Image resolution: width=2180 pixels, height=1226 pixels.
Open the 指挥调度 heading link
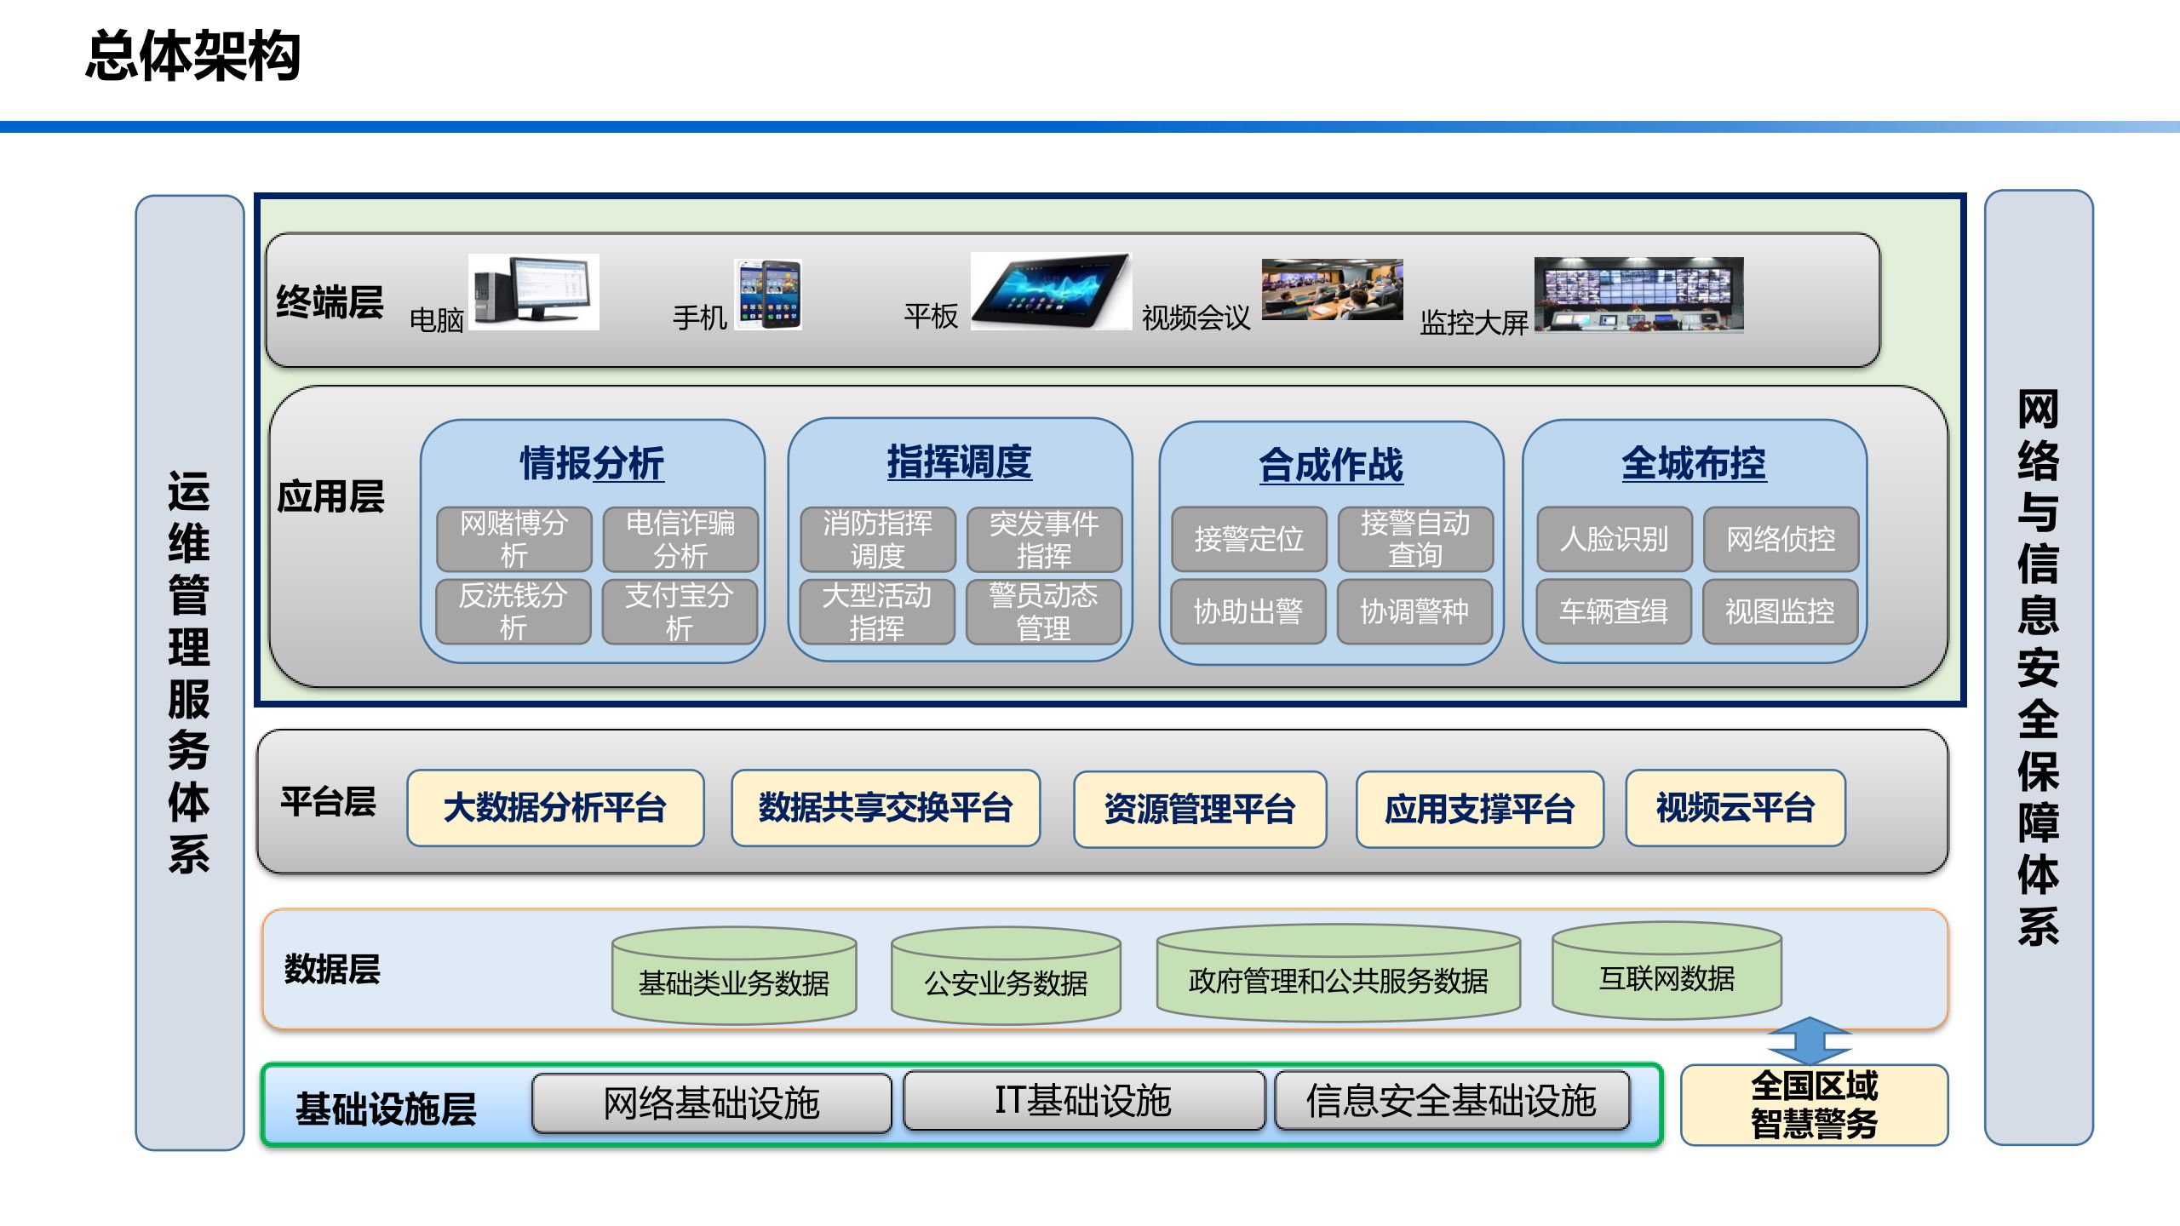960,462
